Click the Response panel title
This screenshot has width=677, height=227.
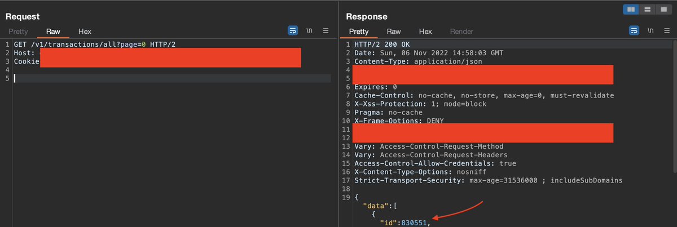click(x=367, y=17)
